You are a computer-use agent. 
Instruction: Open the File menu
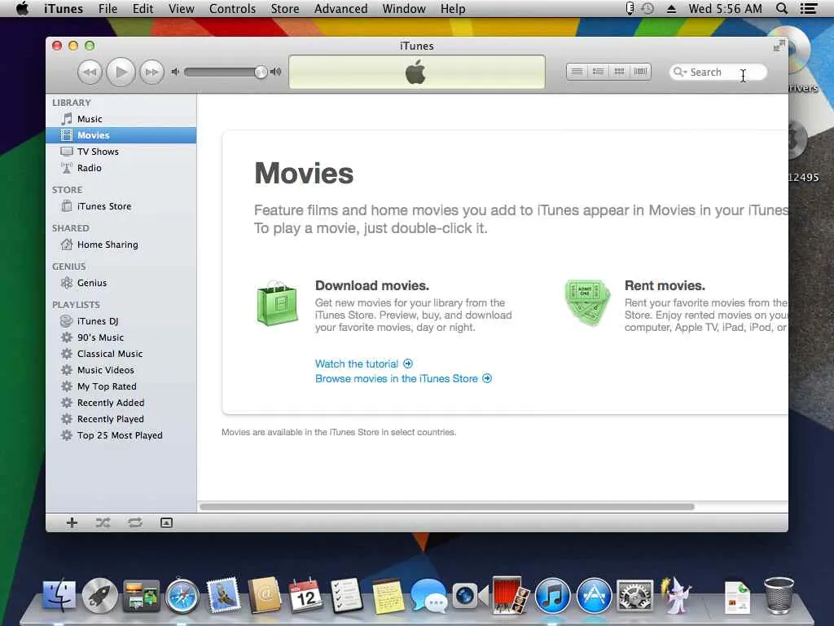click(x=108, y=8)
